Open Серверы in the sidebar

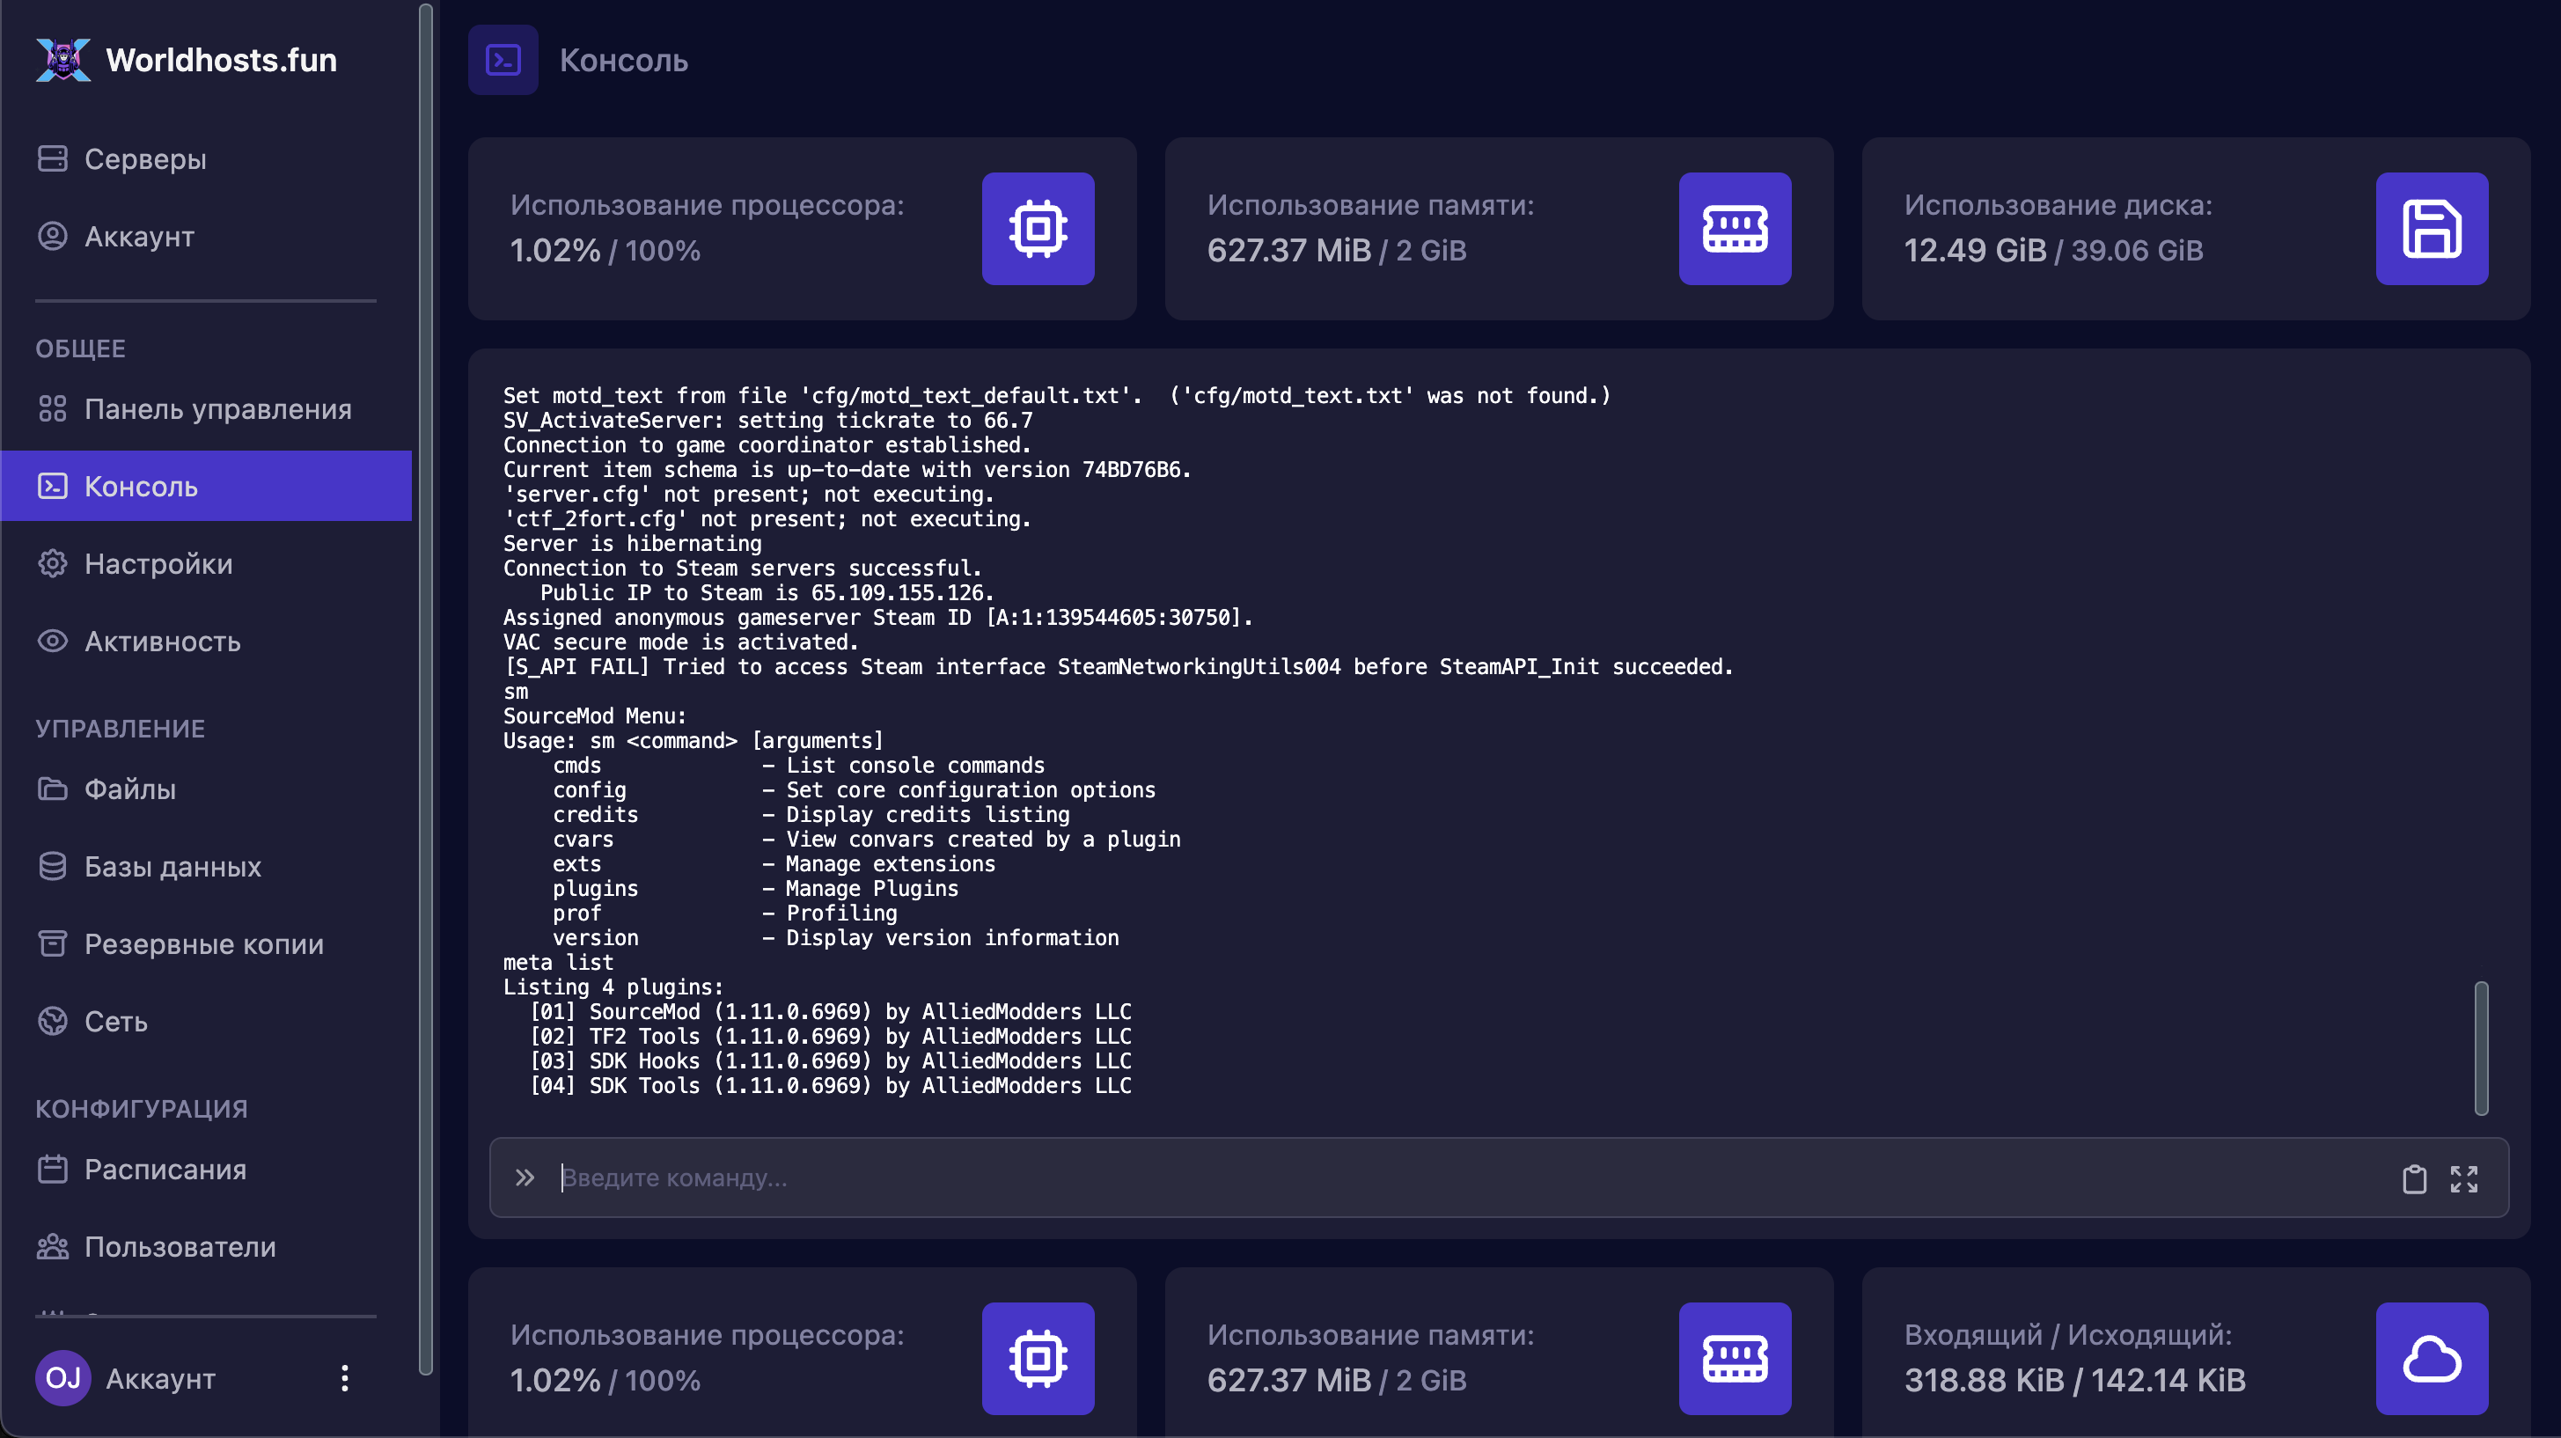tap(145, 159)
